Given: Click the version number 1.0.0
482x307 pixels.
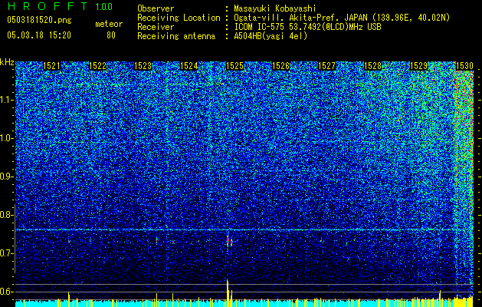Looking at the screenshot, I should tap(103, 6).
